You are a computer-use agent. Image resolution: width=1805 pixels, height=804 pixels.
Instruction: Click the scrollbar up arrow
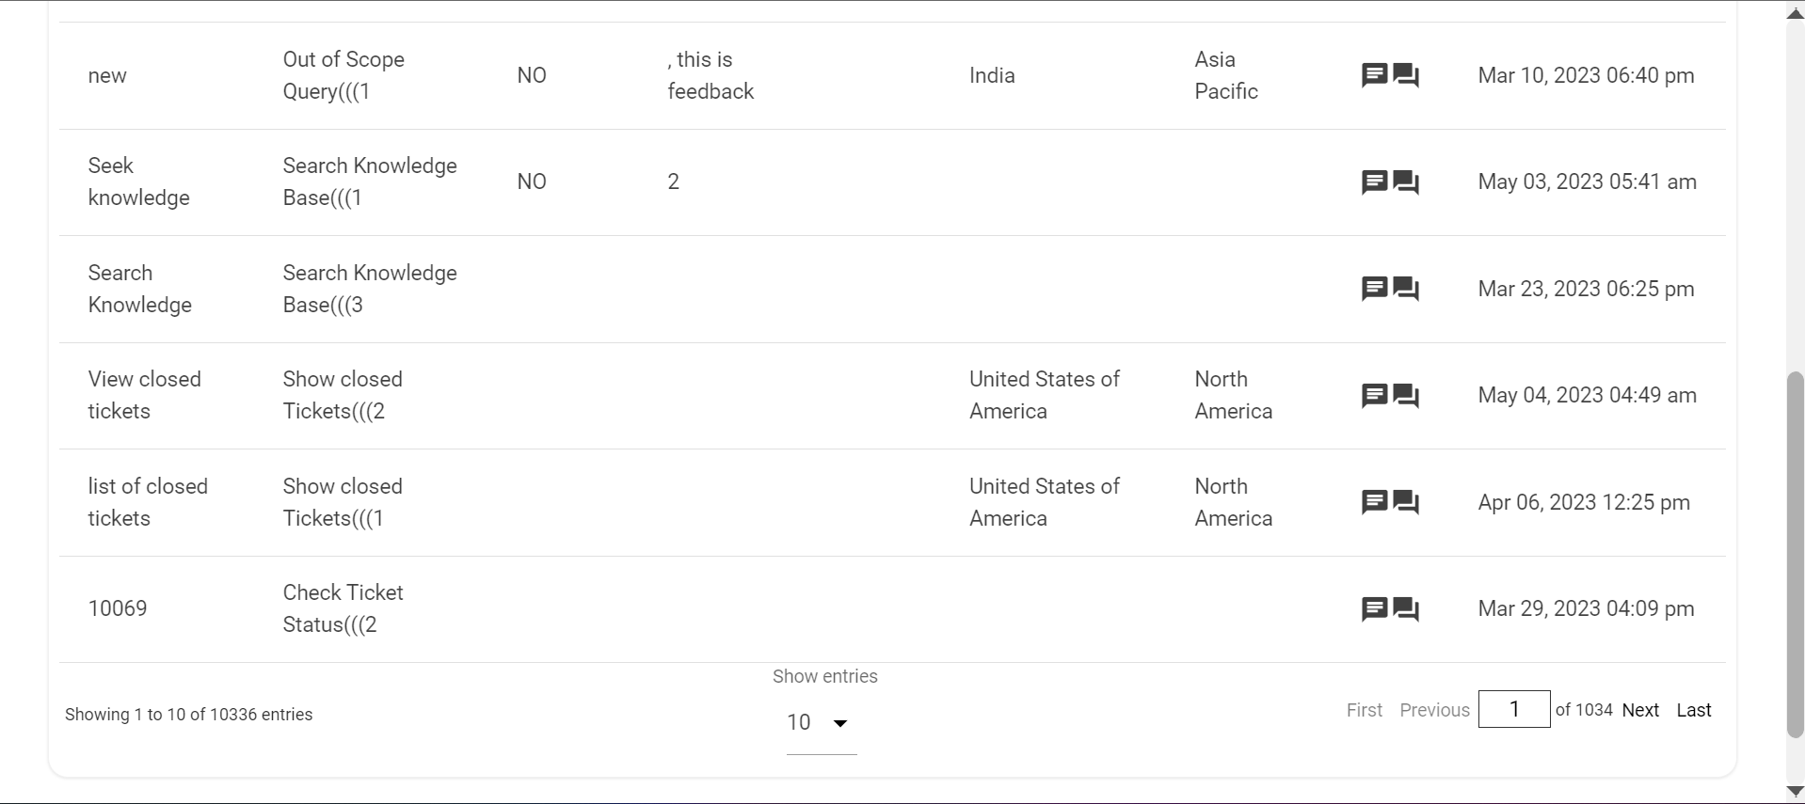pos(1795,13)
